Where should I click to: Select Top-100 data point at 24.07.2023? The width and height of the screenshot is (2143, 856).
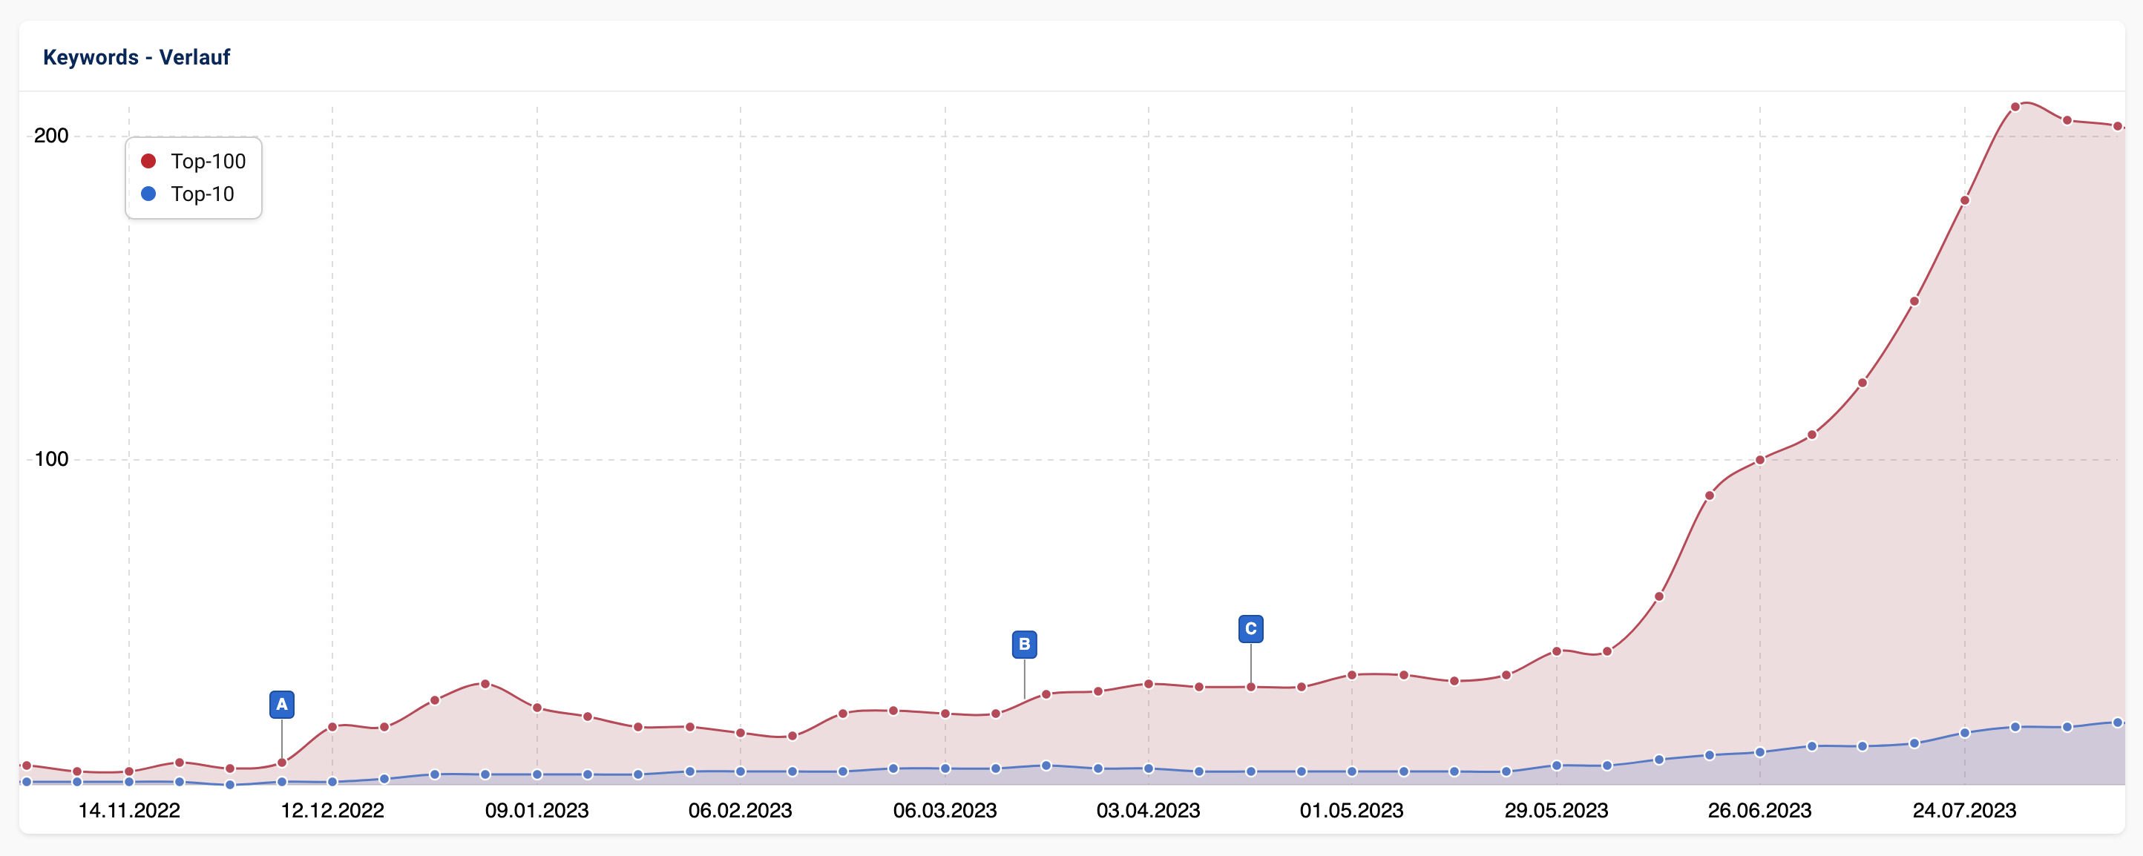click(x=1965, y=200)
